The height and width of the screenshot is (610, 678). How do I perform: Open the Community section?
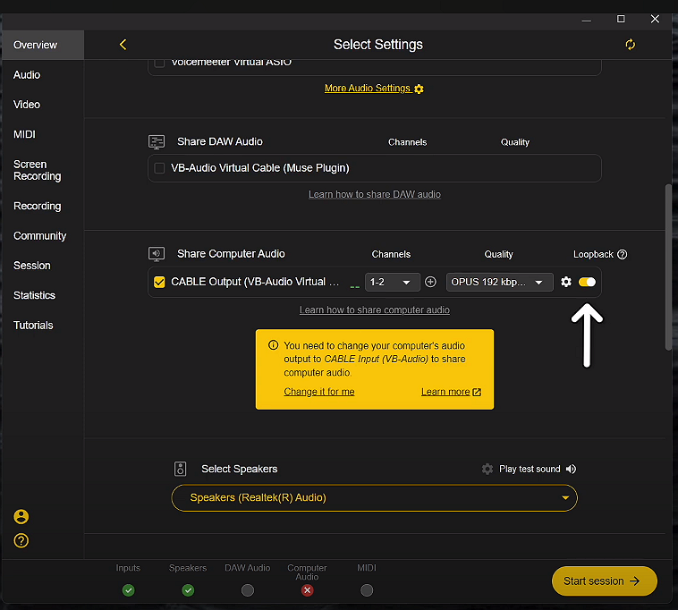click(x=39, y=236)
